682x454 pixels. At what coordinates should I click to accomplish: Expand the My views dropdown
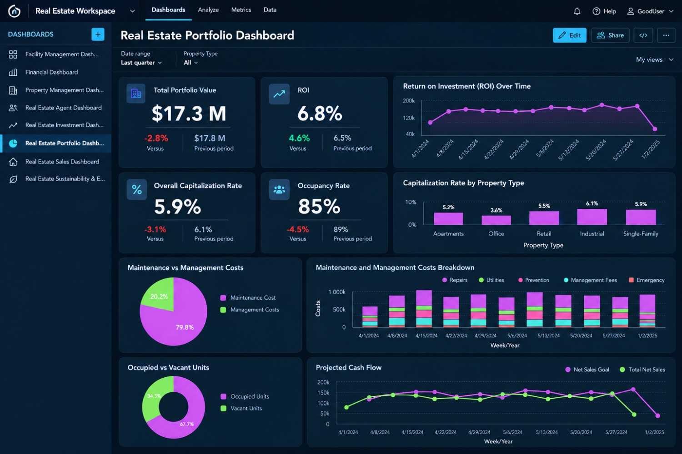[x=655, y=59]
